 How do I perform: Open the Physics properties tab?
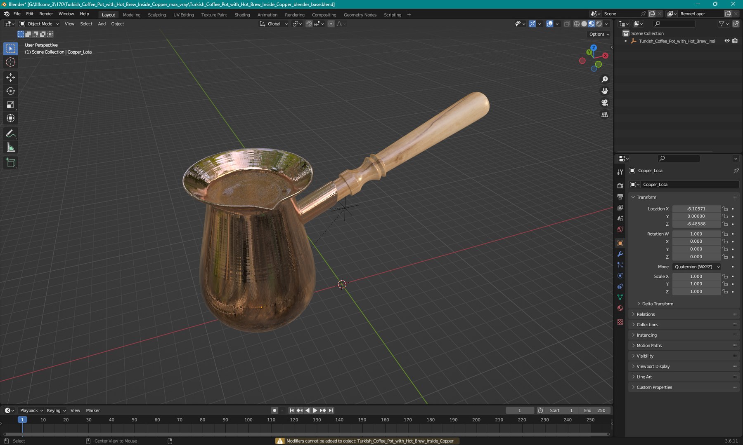620,276
